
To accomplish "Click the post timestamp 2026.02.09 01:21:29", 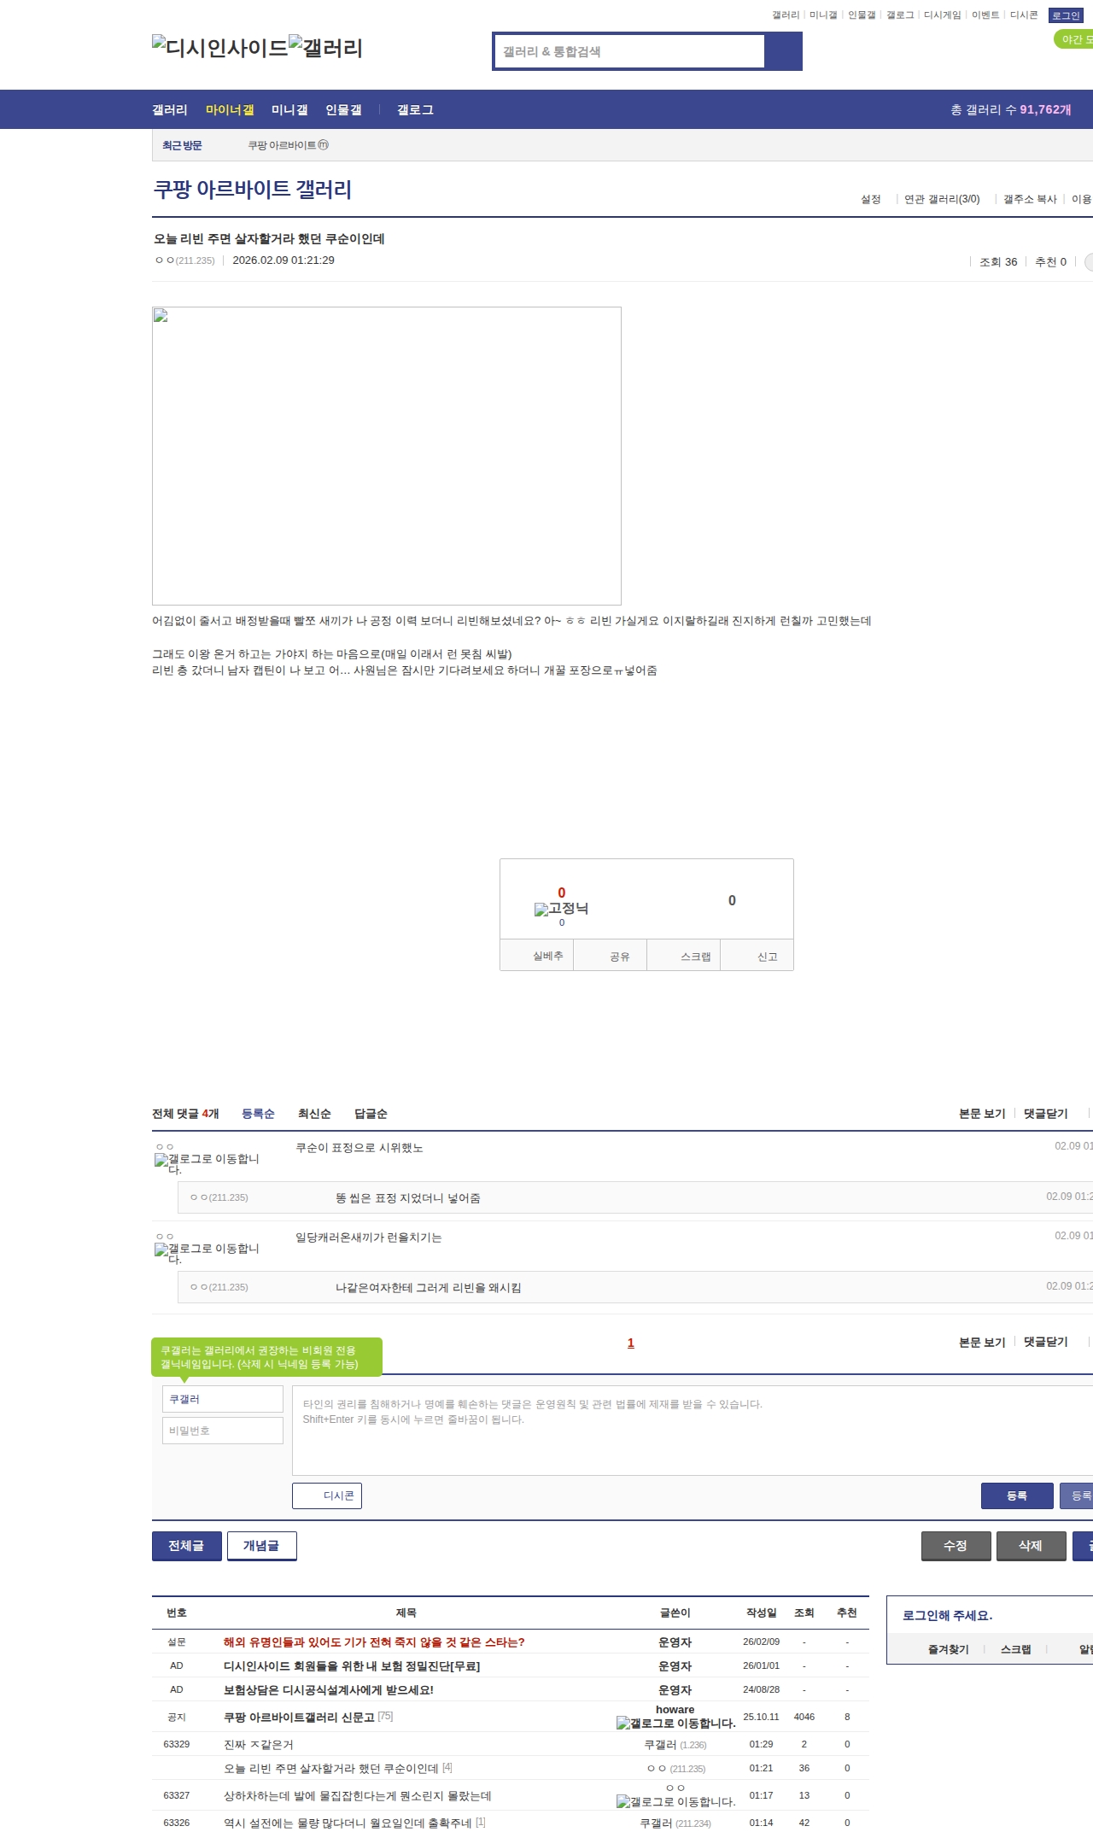I will click(283, 260).
